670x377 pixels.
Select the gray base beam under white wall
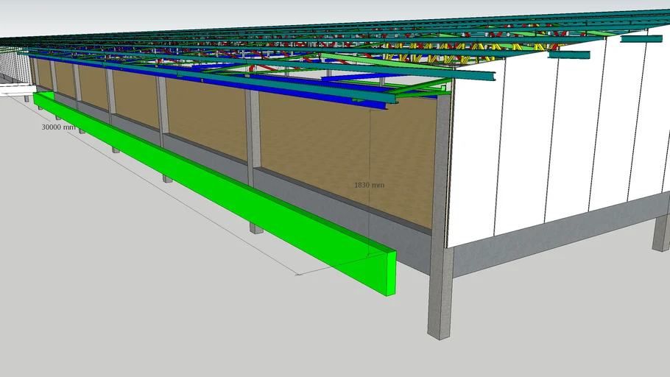552,236
